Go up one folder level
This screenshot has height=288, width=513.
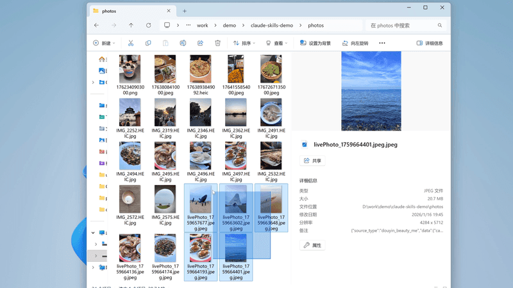click(x=131, y=26)
